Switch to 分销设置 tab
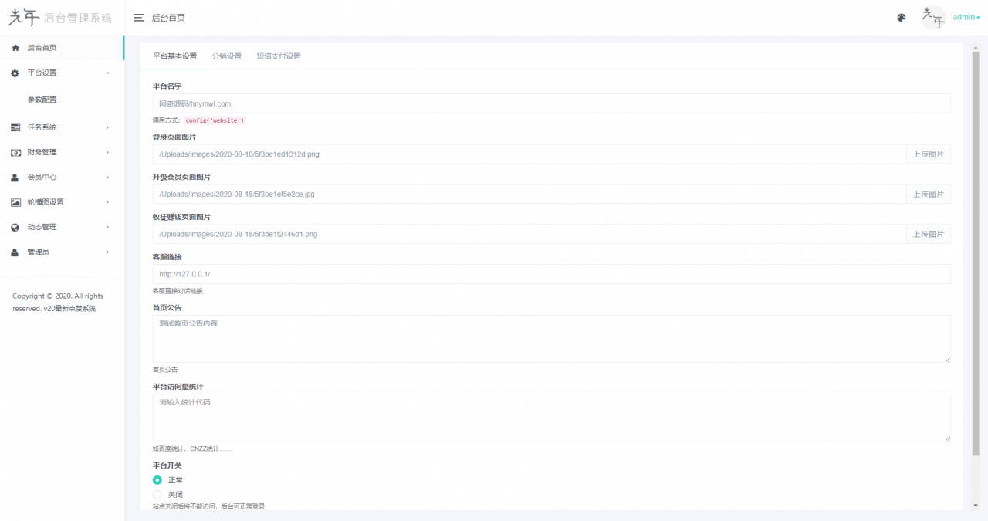 tap(227, 56)
